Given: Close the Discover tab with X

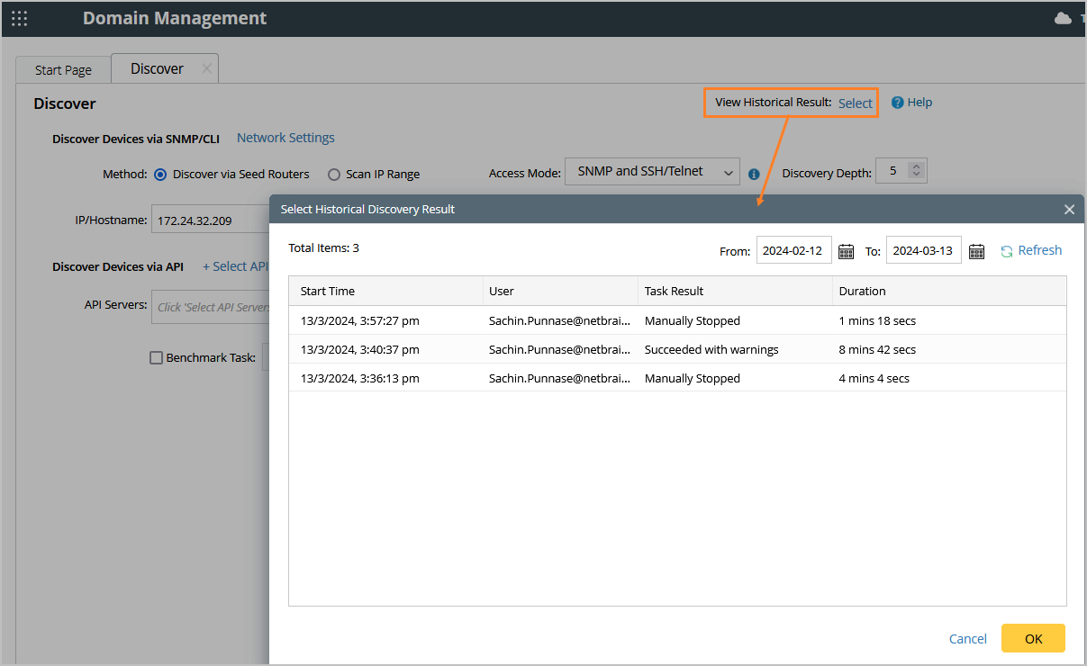Looking at the screenshot, I should [206, 68].
